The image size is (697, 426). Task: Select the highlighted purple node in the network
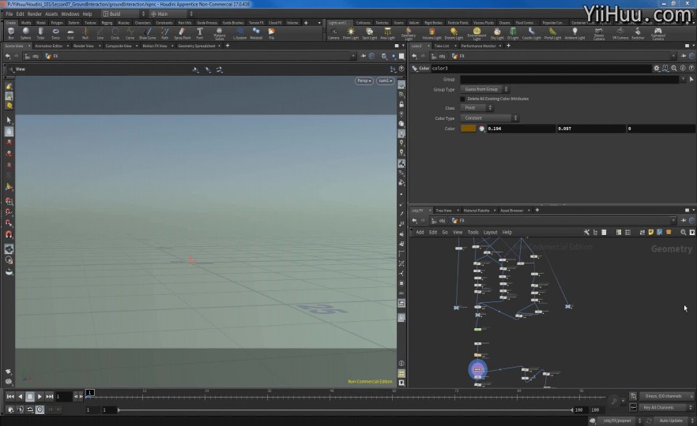478,369
